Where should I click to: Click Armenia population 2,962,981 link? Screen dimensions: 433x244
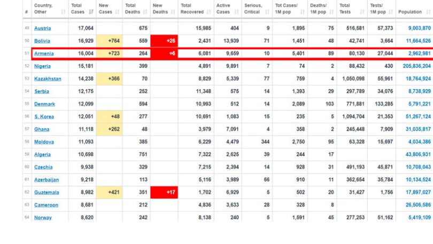coord(420,54)
